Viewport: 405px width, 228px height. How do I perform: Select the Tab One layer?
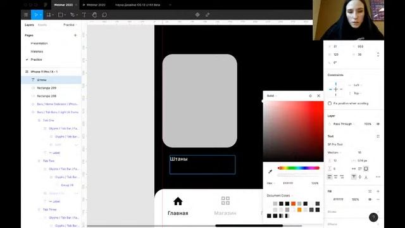(49, 120)
